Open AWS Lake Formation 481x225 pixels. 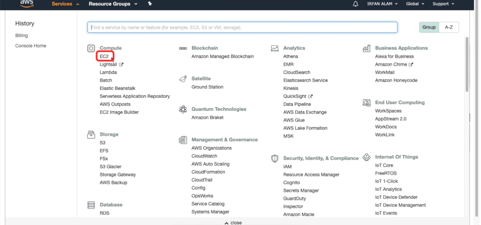(x=305, y=128)
